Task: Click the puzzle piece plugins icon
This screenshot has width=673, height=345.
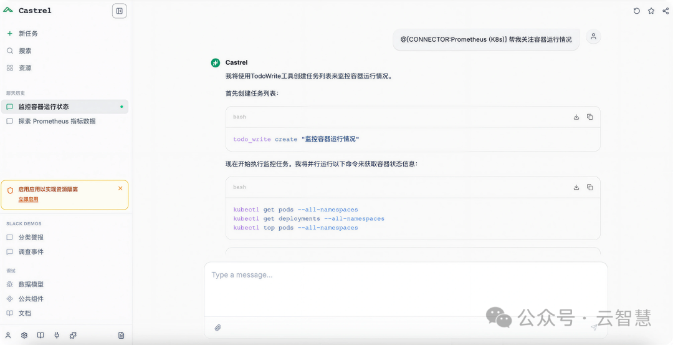Action: 73,335
